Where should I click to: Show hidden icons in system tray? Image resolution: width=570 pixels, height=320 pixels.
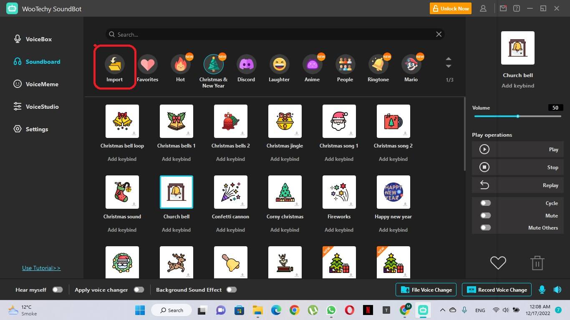tap(442, 310)
